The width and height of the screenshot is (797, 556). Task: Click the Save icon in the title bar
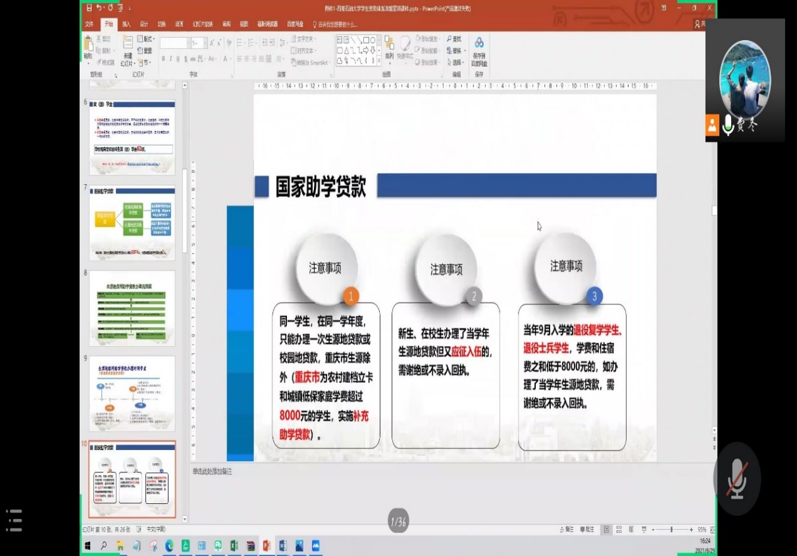point(88,8)
